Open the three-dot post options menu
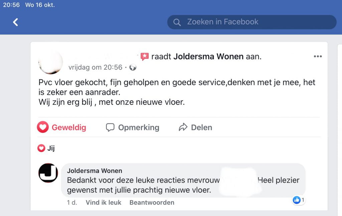Screen dimensions: 342x216 coord(318,56)
